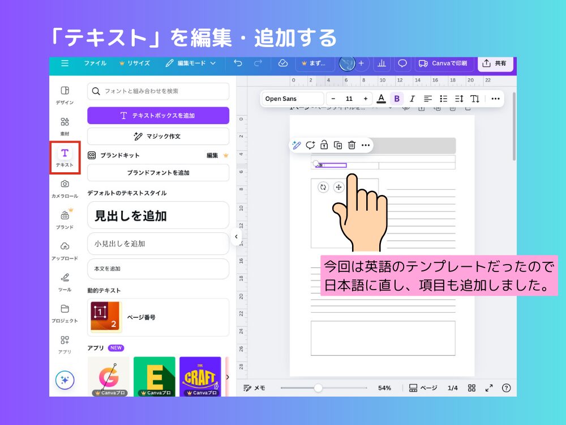This screenshot has width=566, height=425.
Task: Click the テキストボックスを追加 button
Action: pyautogui.click(x=158, y=115)
